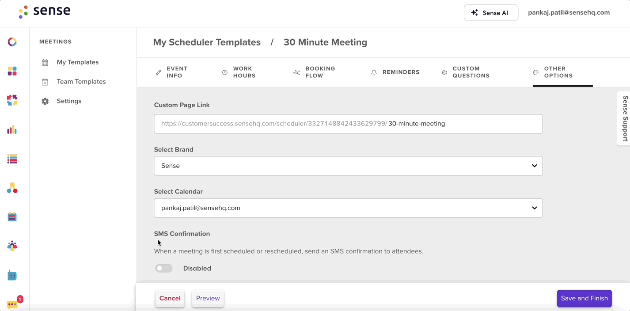
Task: Select the Other Options tab
Action: (x=563, y=72)
